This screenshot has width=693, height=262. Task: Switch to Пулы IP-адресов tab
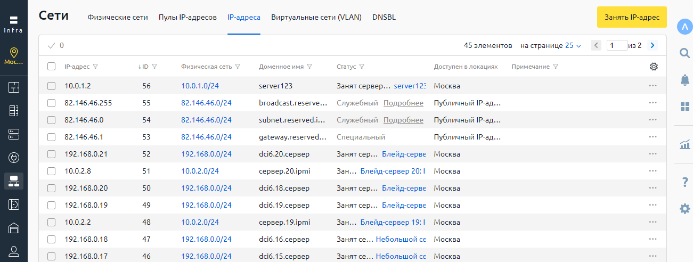[187, 17]
